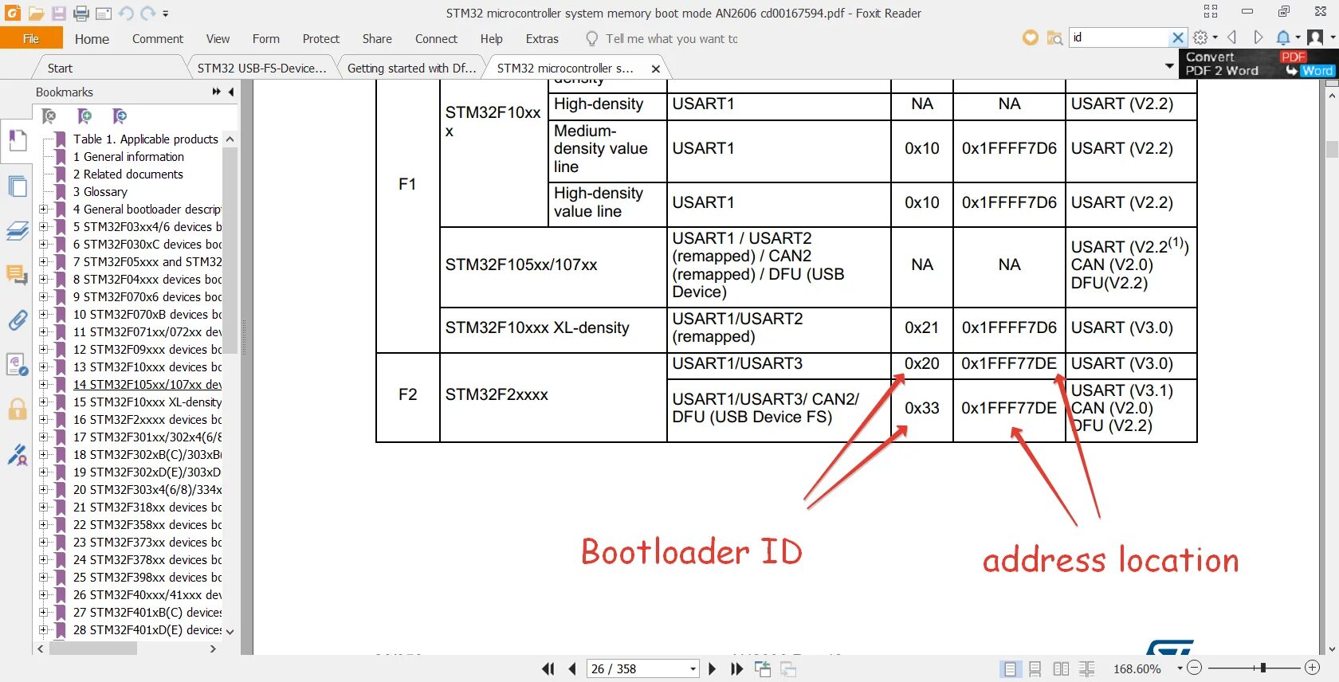
Task: Click the notifications bell icon
Action: pyautogui.click(x=1283, y=37)
